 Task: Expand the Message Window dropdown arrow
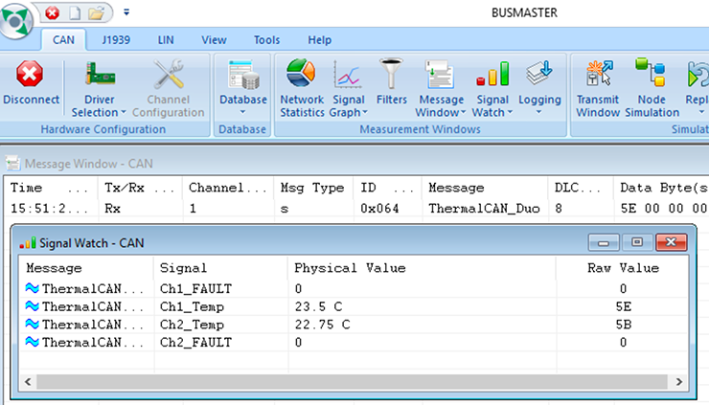point(464,113)
